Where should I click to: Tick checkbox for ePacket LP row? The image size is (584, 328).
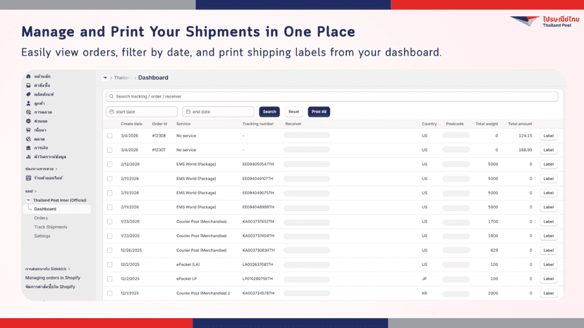point(109,279)
